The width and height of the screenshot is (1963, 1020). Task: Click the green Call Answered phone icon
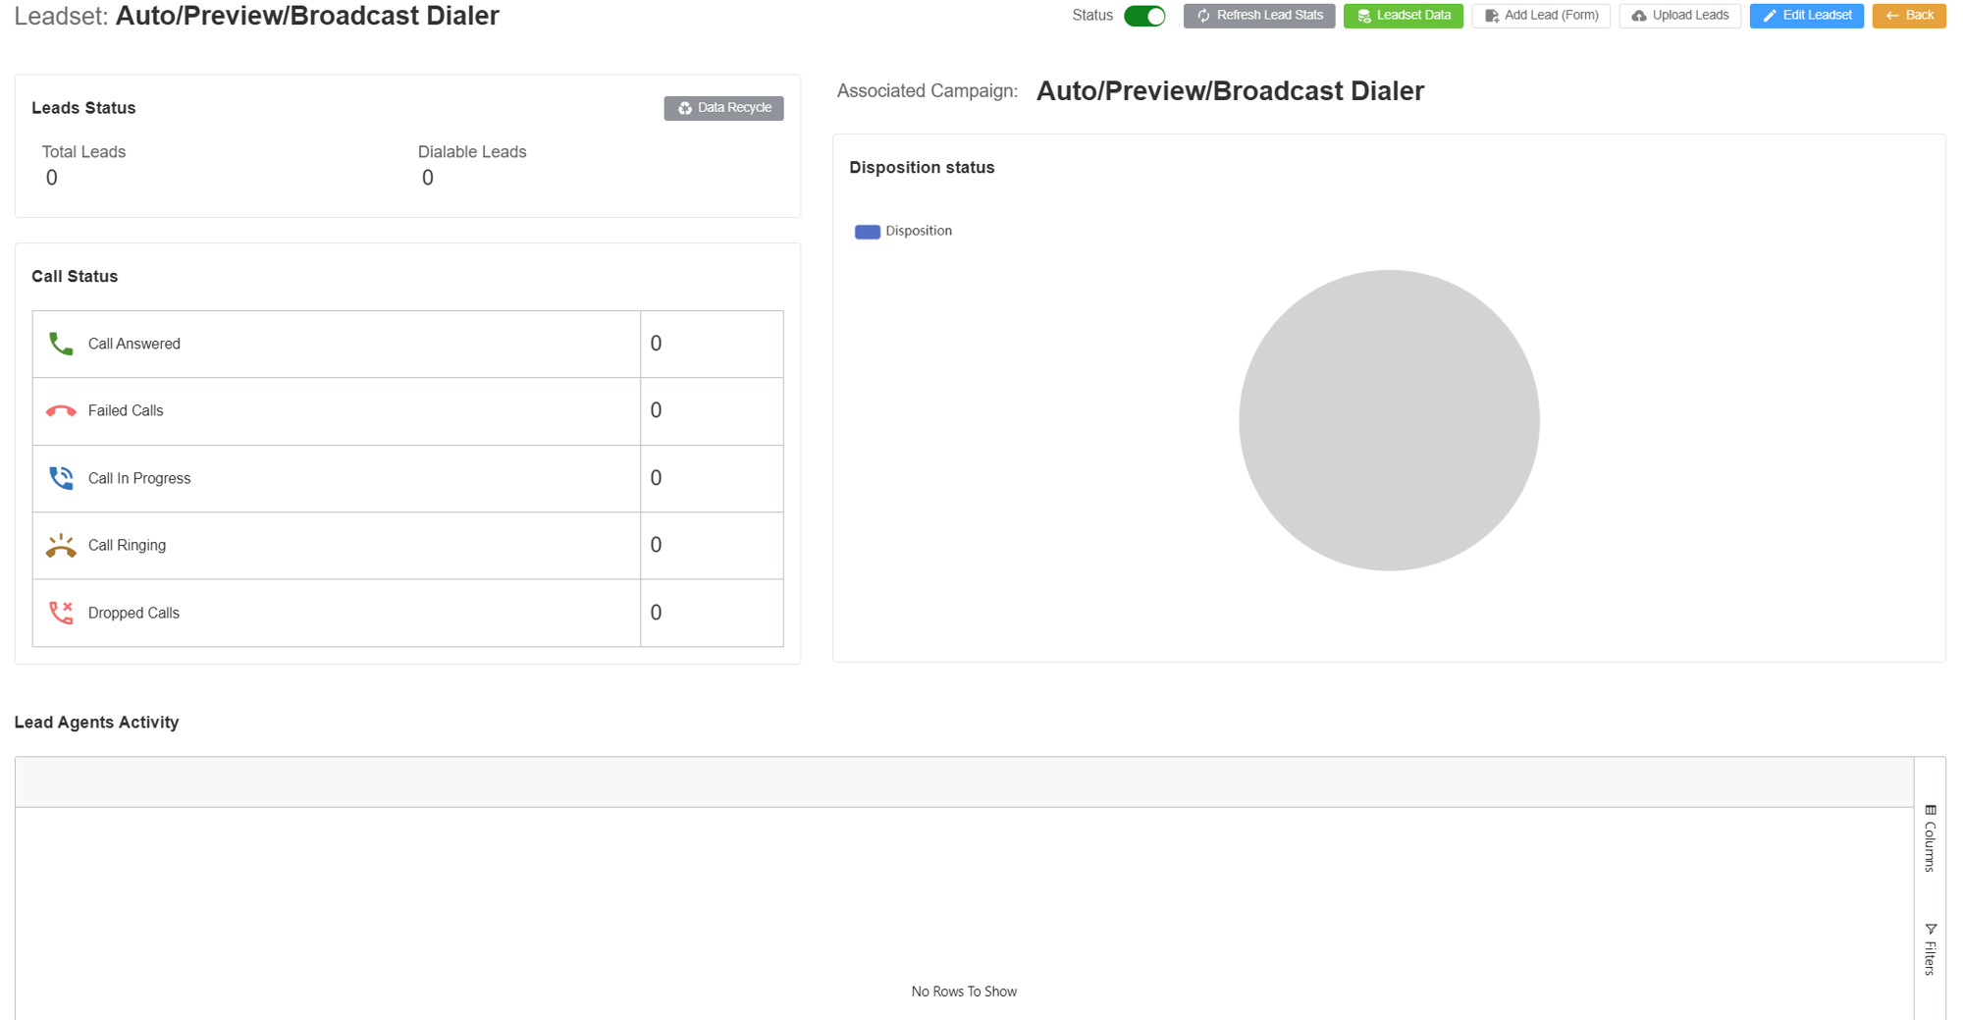click(x=61, y=344)
